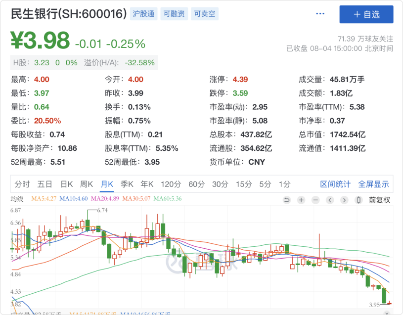Image resolution: width=403 pixels, height=315 pixels.
Task: Switch to the 1分 interval tab
Action: pyautogui.click(x=285, y=184)
